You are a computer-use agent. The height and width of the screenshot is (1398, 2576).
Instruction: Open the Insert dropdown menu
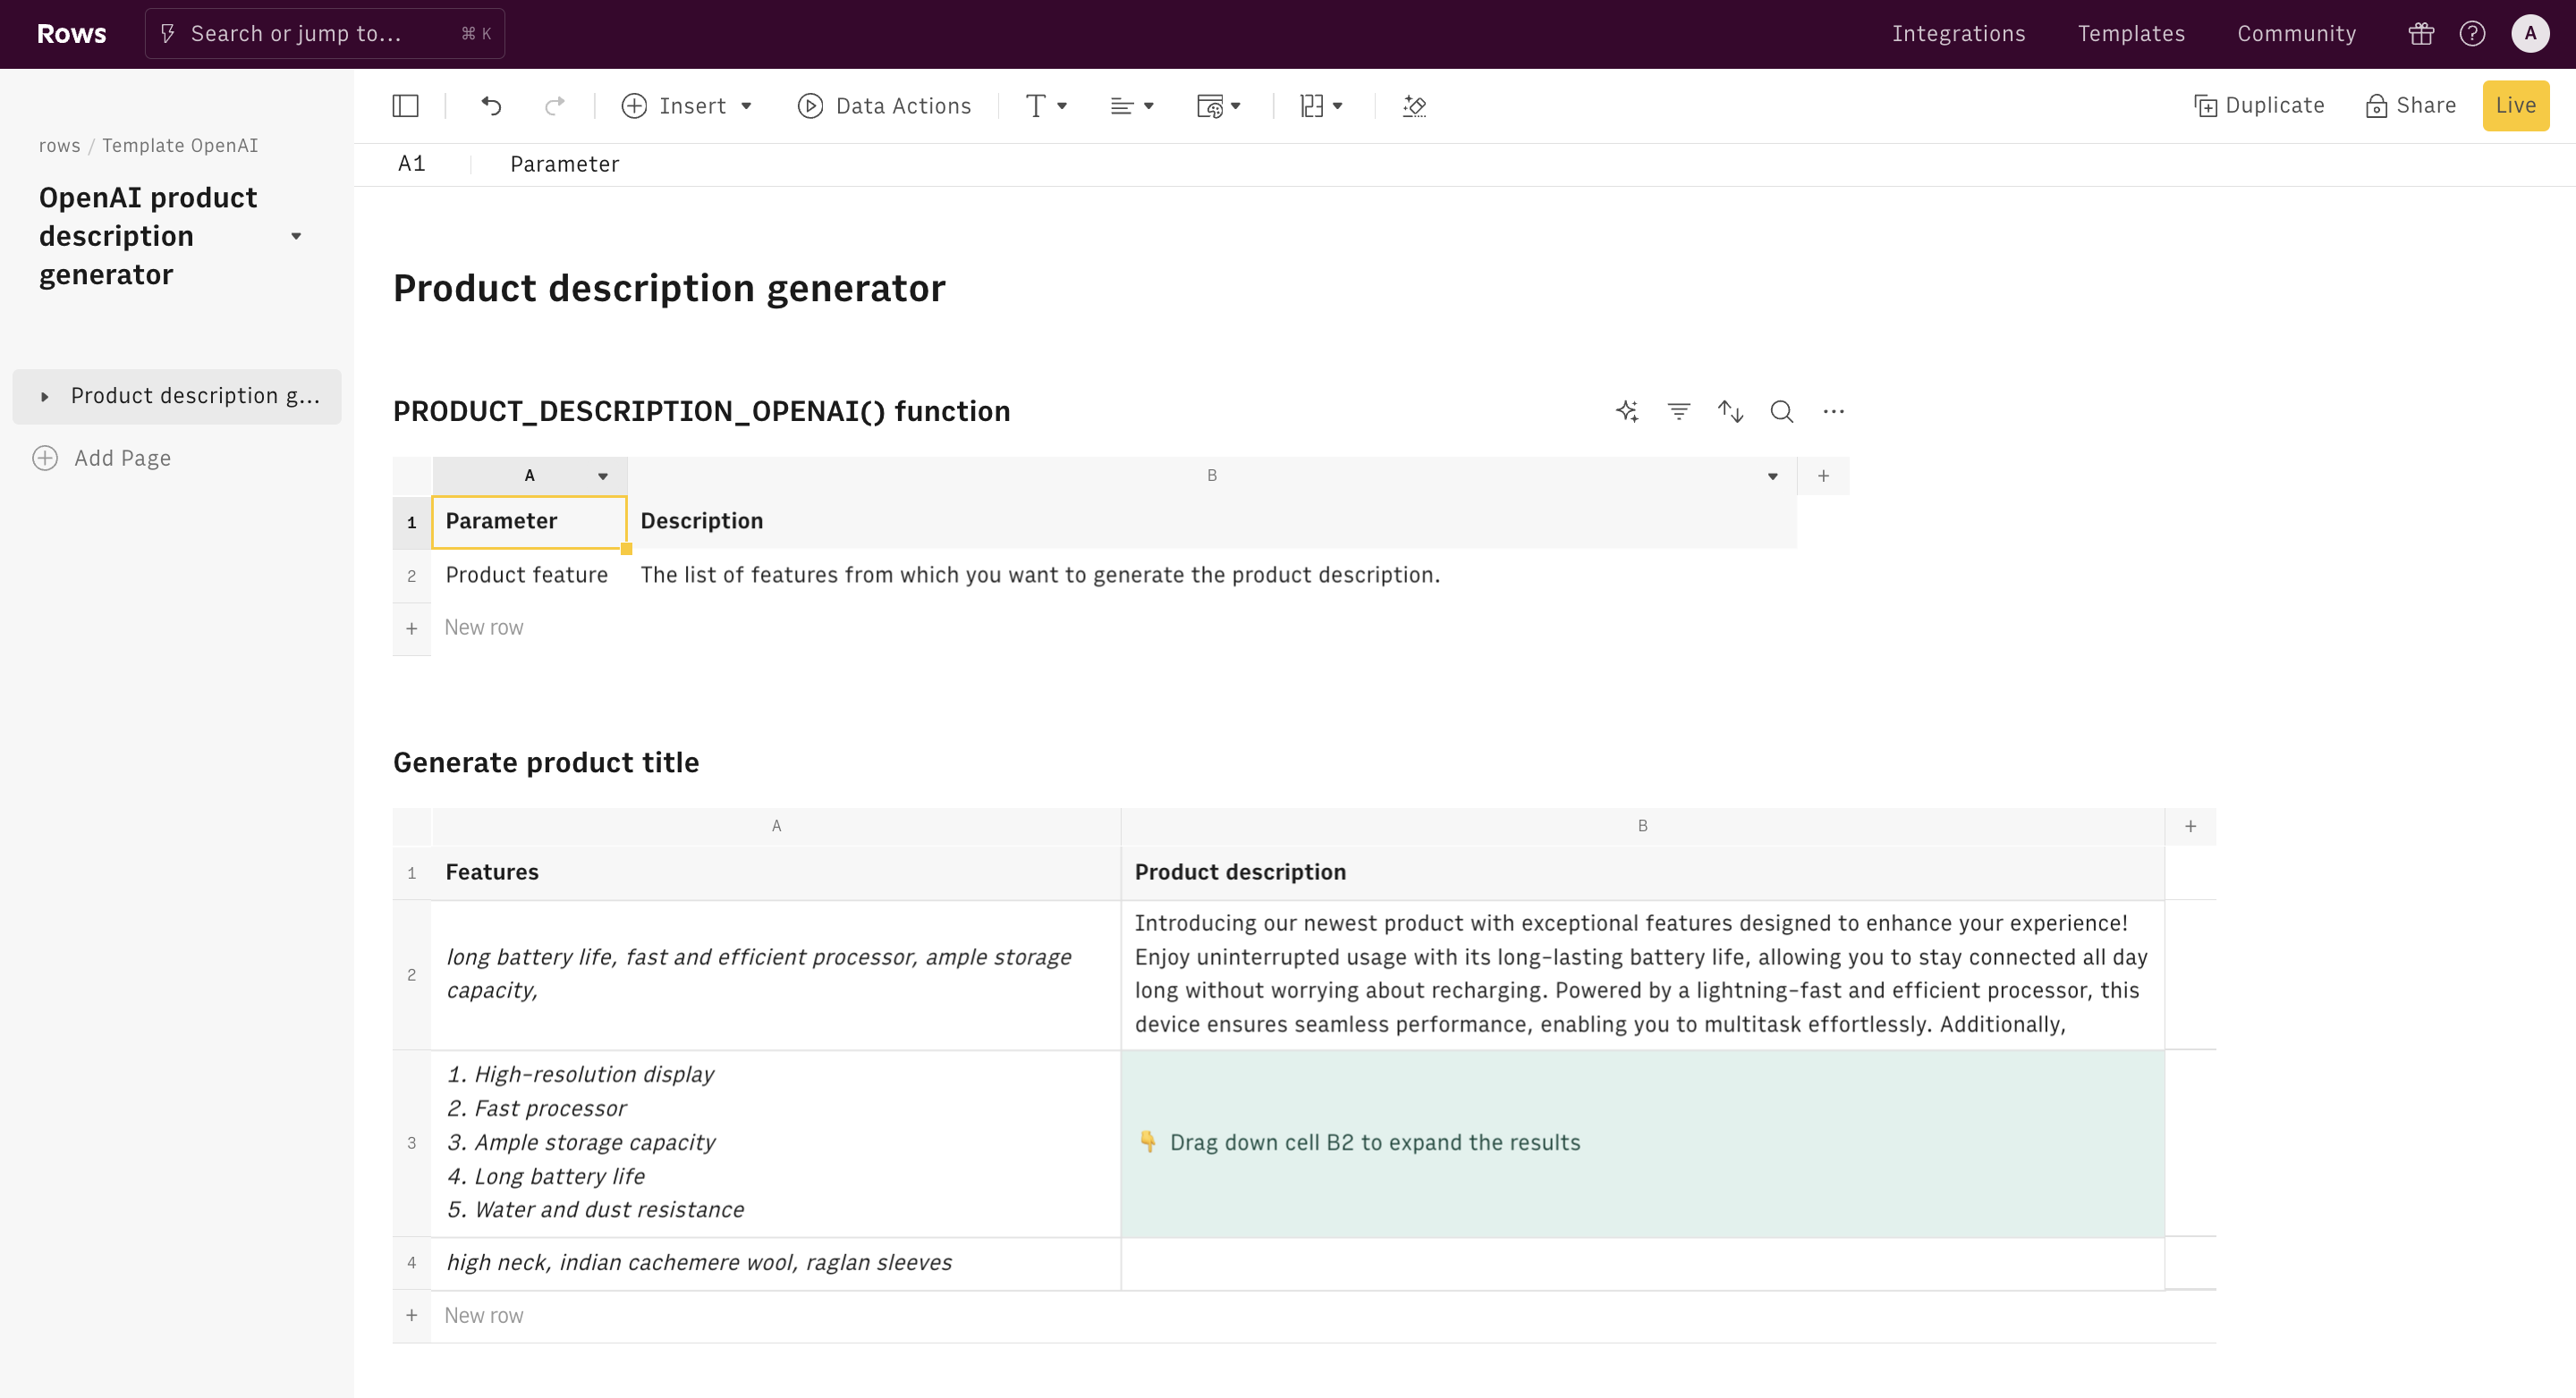coord(687,106)
